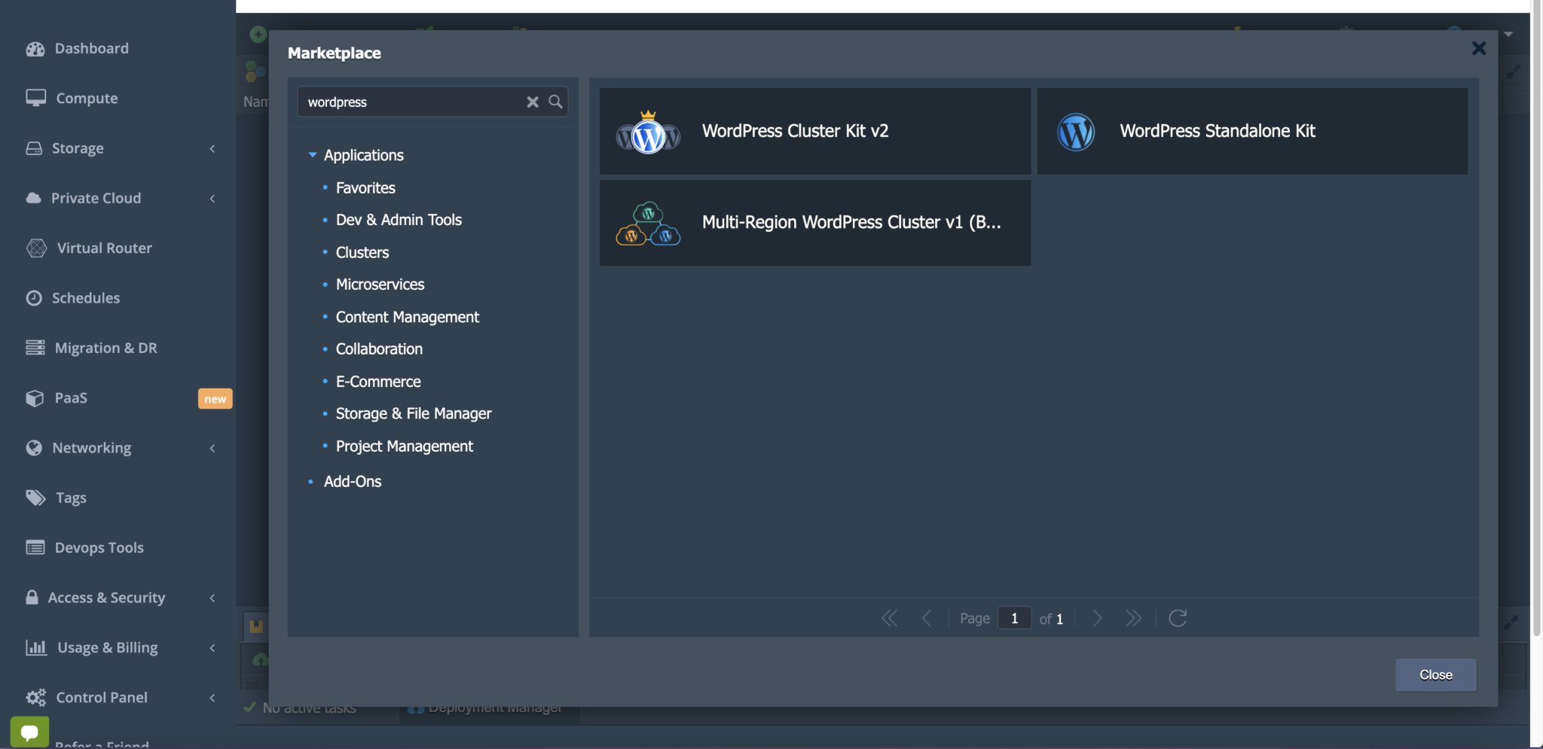The image size is (1543, 749).
Task: Click the next page arrow
Action: click(x=1096, y=618)
